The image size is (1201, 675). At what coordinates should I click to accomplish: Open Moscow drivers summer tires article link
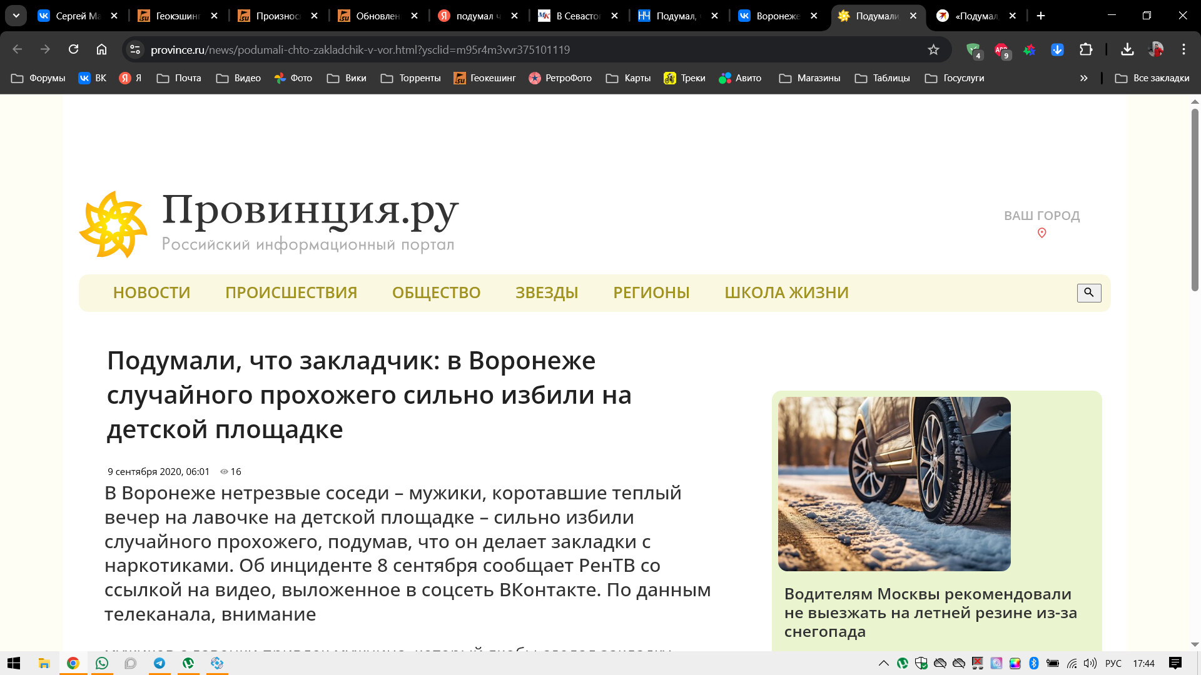[930, 612]
